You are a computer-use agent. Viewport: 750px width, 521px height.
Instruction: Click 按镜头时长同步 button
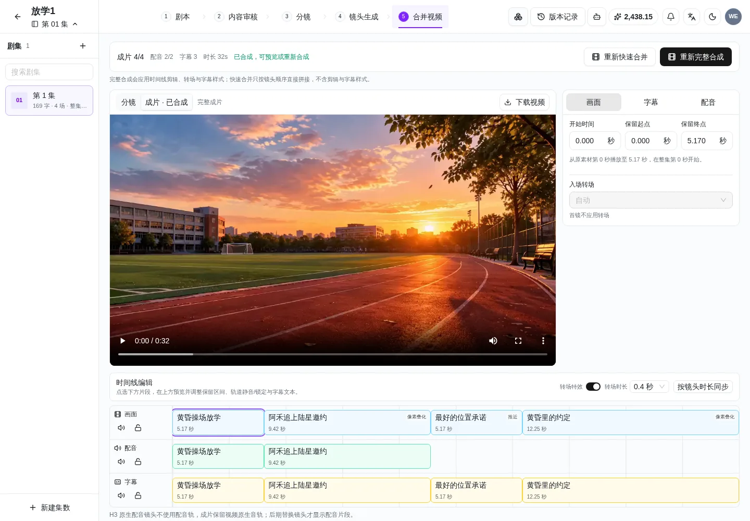(703, 387)
